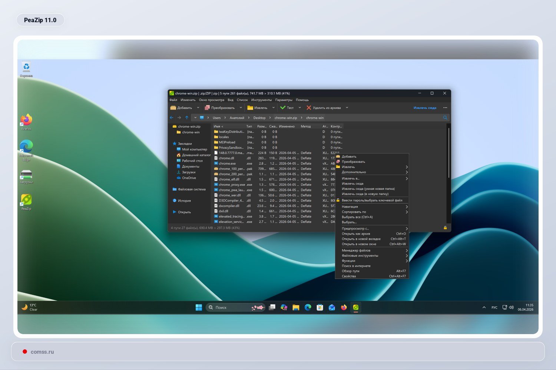Select Извлечь сюда in context menu
This screenshot has height=370, width=556.
click(x=353, y=184)
